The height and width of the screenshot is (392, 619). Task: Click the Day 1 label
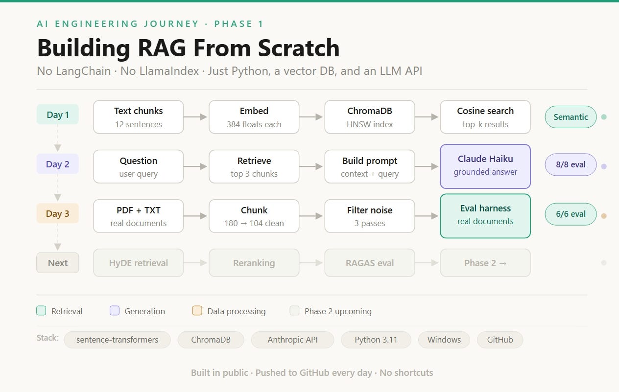(58, 115)
